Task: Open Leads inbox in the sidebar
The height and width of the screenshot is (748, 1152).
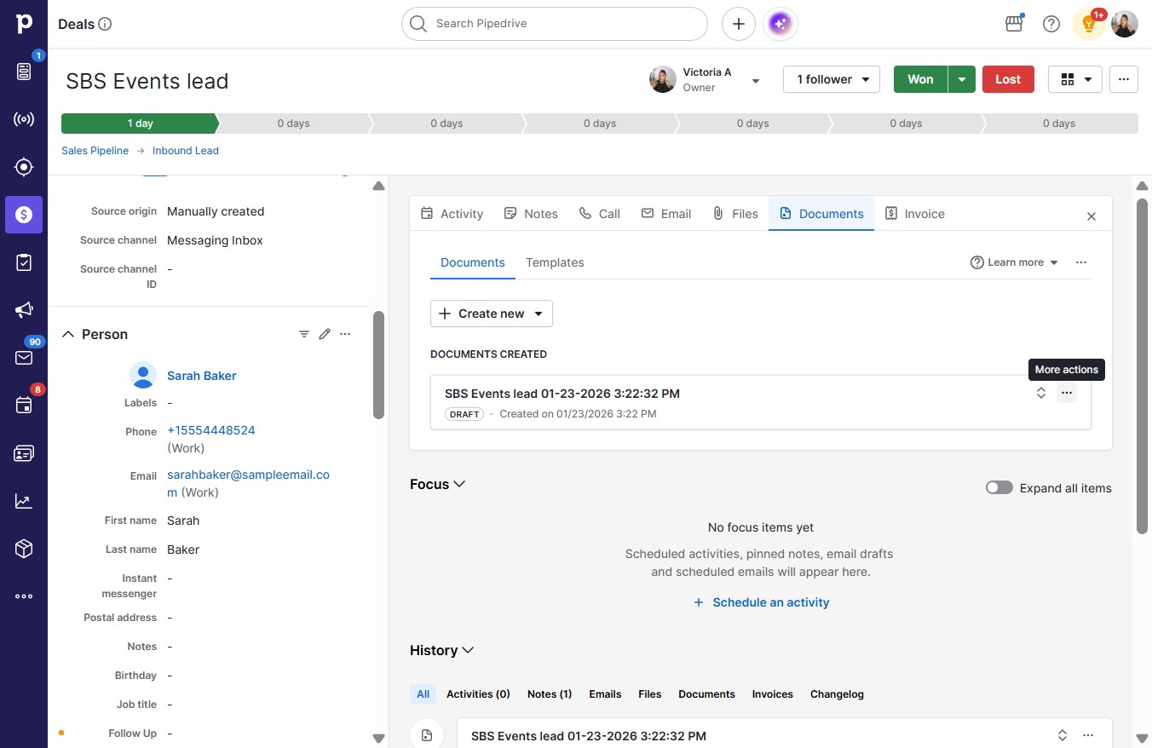Action: (24, 71)
